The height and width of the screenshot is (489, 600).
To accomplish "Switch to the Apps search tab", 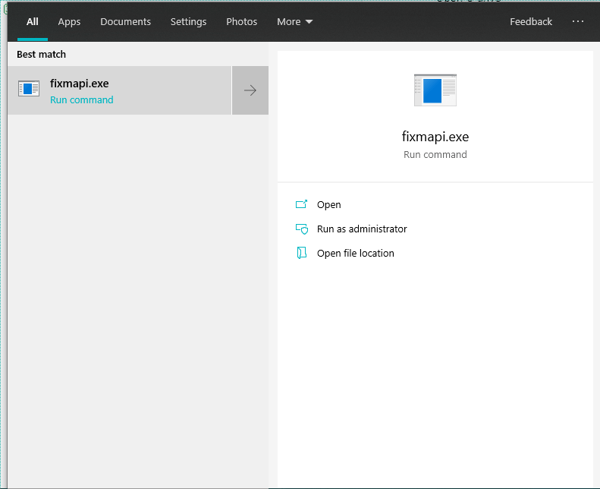I will click(x=69, y=22).
